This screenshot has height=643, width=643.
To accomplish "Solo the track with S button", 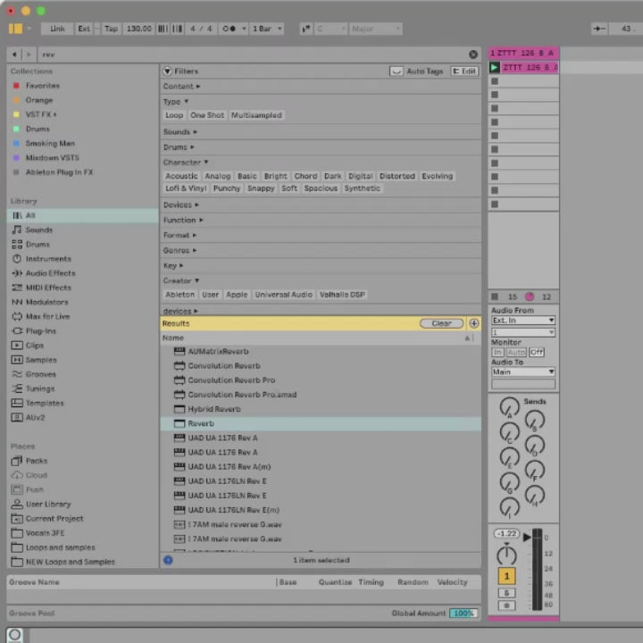I will coord(506,593).
